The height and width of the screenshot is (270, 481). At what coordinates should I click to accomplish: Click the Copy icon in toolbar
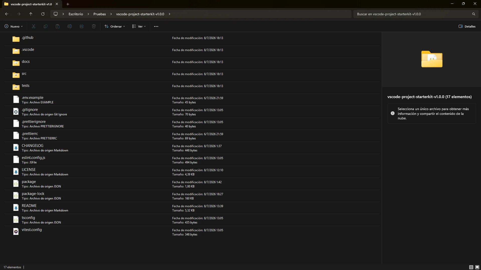(46, 26)
